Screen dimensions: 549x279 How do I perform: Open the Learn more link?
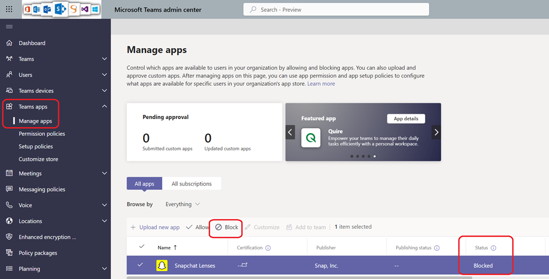tap(321, 84)
